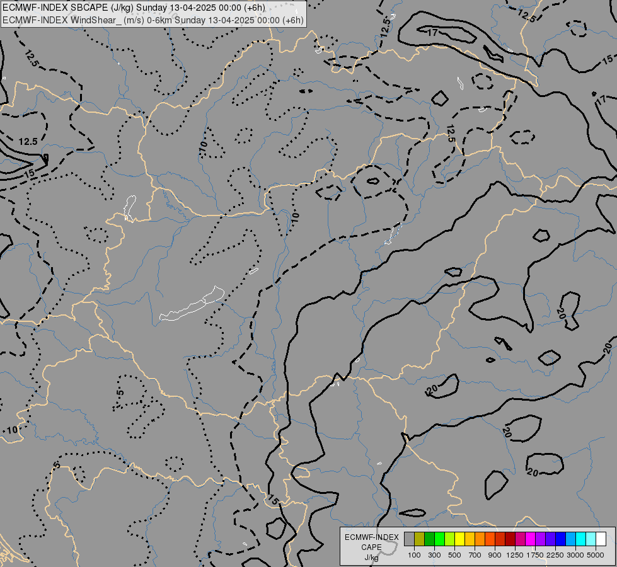Click the SBCAPE title line

[134, 8]
